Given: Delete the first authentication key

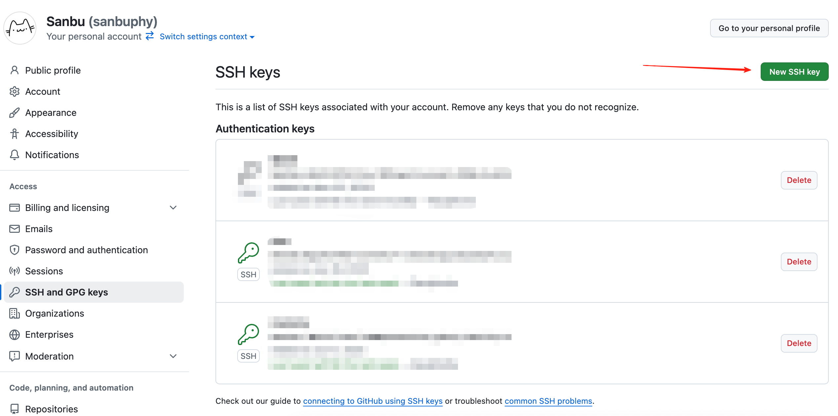Looking at the screenshot, I should point(799,180).
